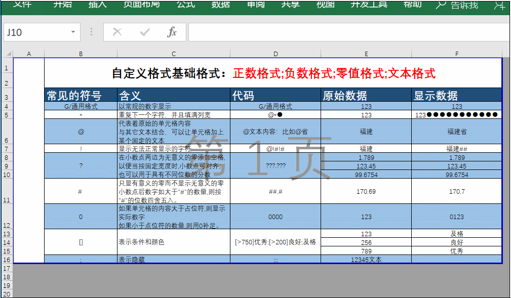Click the title cell 自定义格式基础格式
The image size is (511, 298).
(x=273, y=73)
